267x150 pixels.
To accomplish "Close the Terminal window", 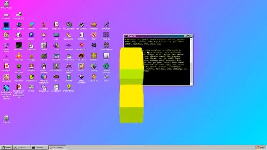I will (x=191, y=36).
